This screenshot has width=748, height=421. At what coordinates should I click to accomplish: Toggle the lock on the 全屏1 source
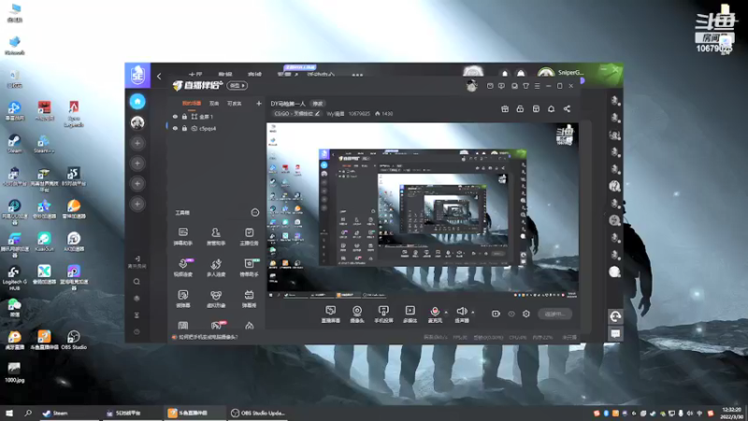pyautogui.click(x=184, y=116)
